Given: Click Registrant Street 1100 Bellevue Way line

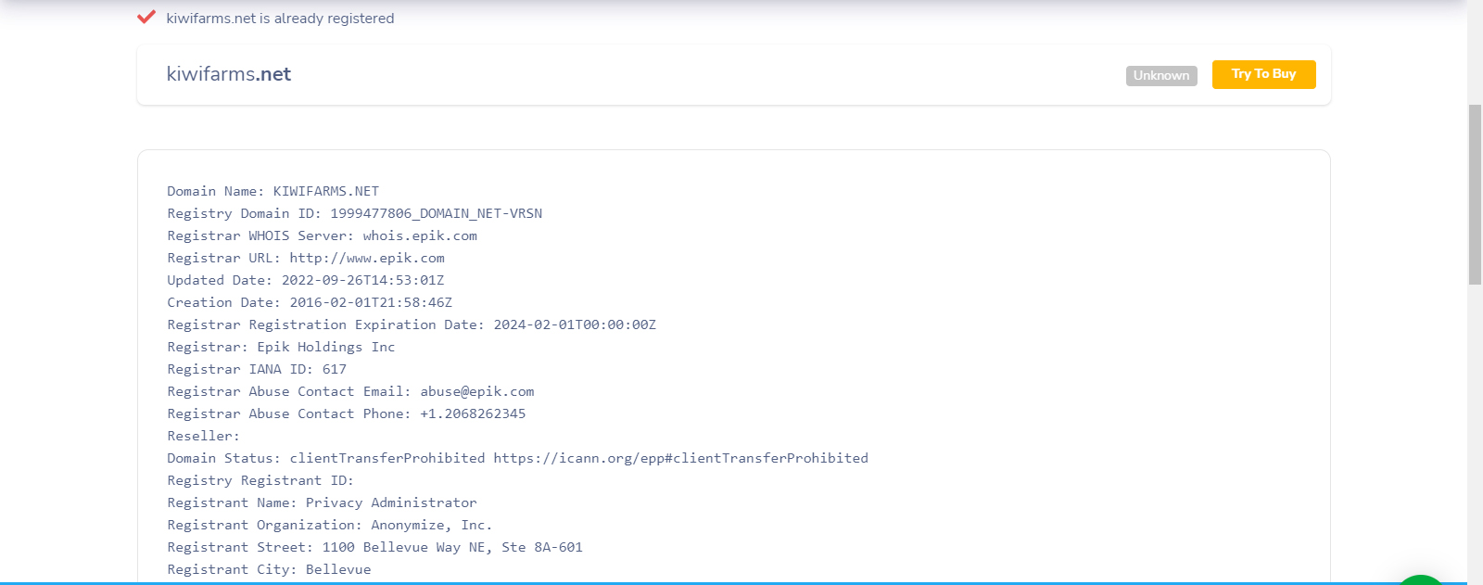Looking at the screenshot, I should click(375, 547).
